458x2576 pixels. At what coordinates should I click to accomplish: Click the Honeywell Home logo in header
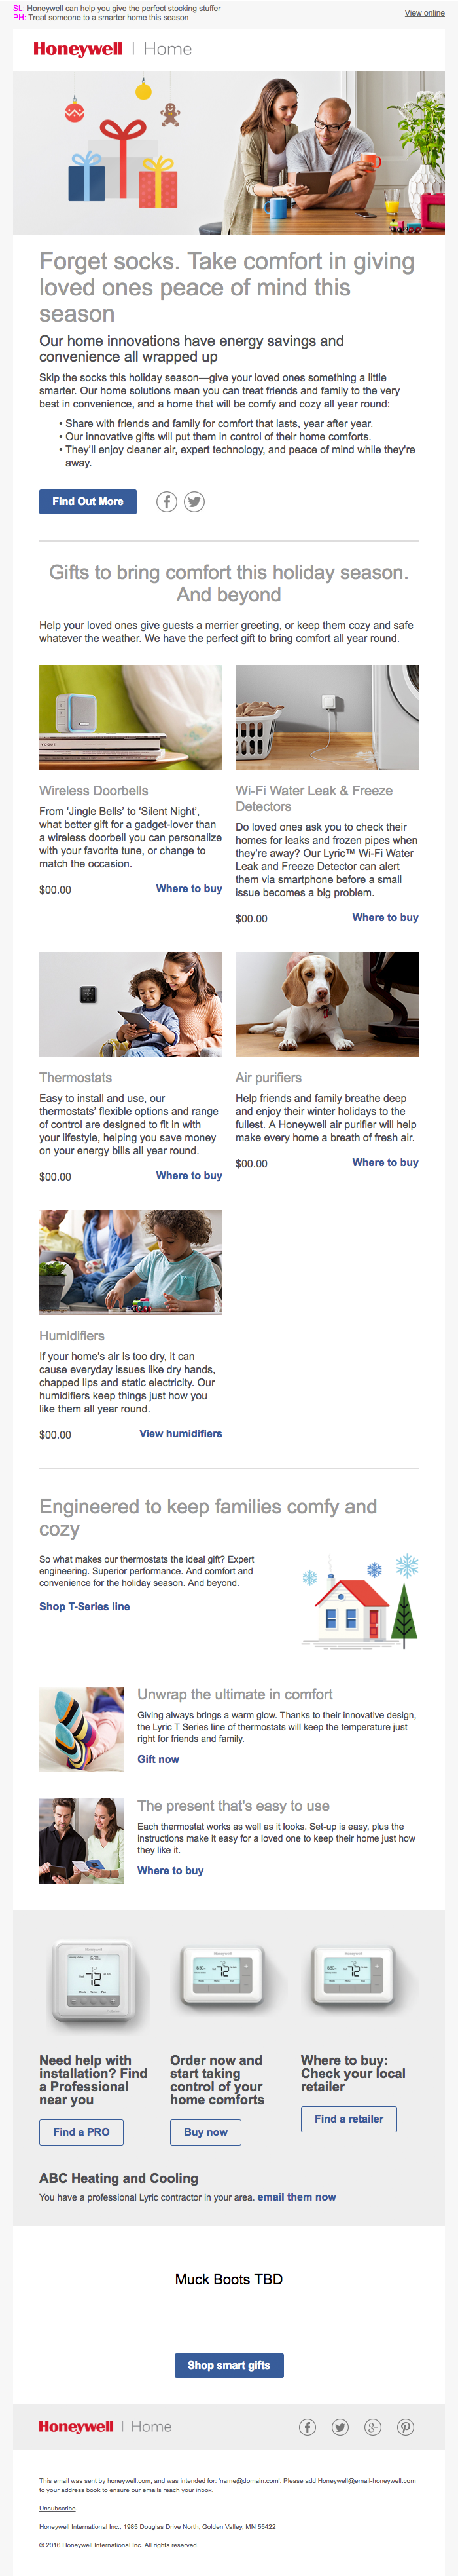112,49
